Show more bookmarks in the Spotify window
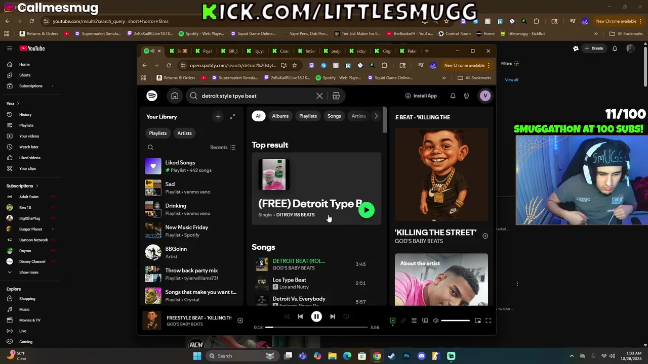The image size is (648, 364). (444, 78)
